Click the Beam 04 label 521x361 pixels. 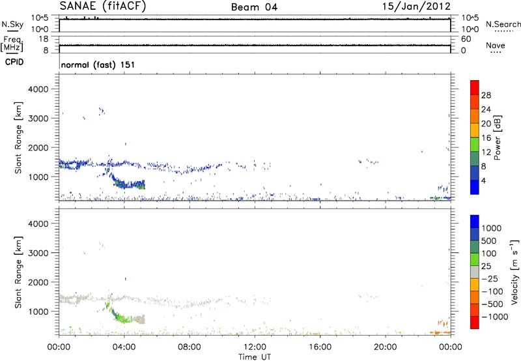(x=254, y=7)
